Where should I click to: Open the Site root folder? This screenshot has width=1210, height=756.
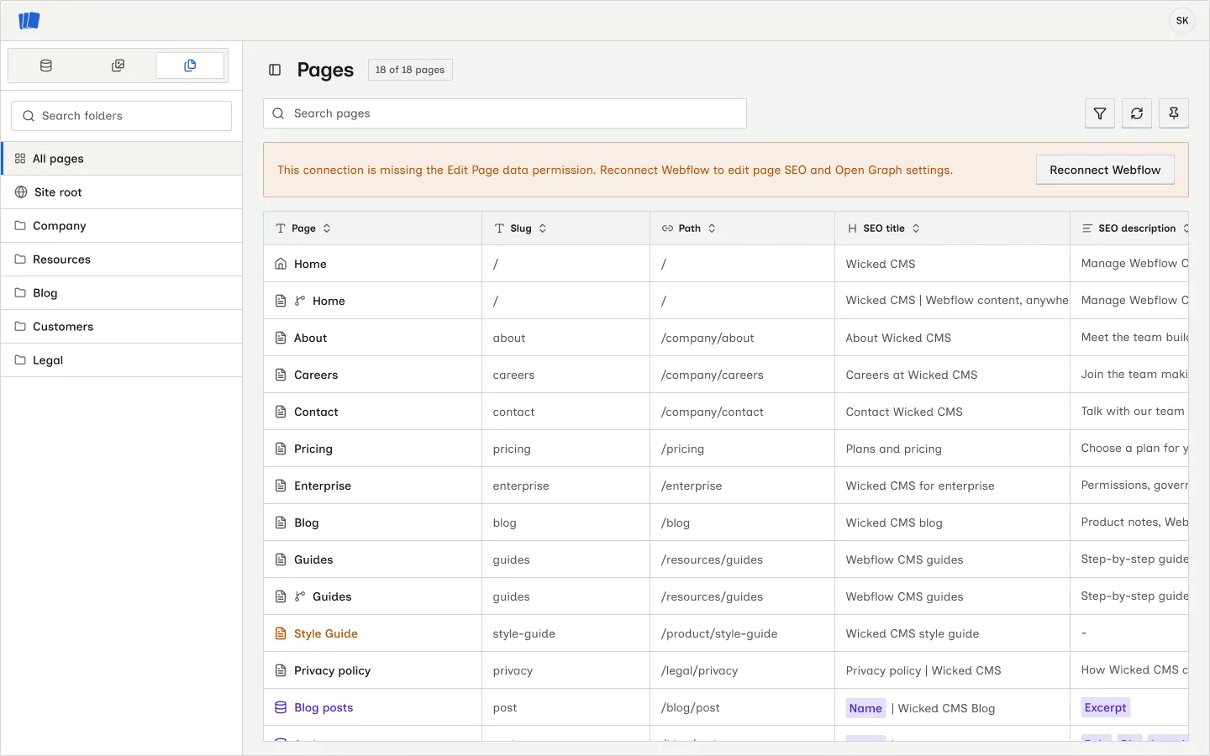coord(122,192)
